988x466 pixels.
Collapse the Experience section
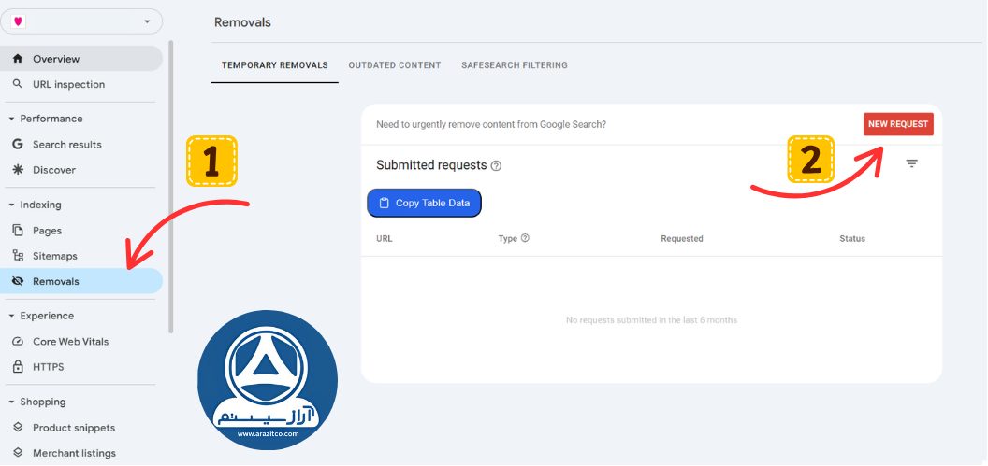[x=11, y=316]
